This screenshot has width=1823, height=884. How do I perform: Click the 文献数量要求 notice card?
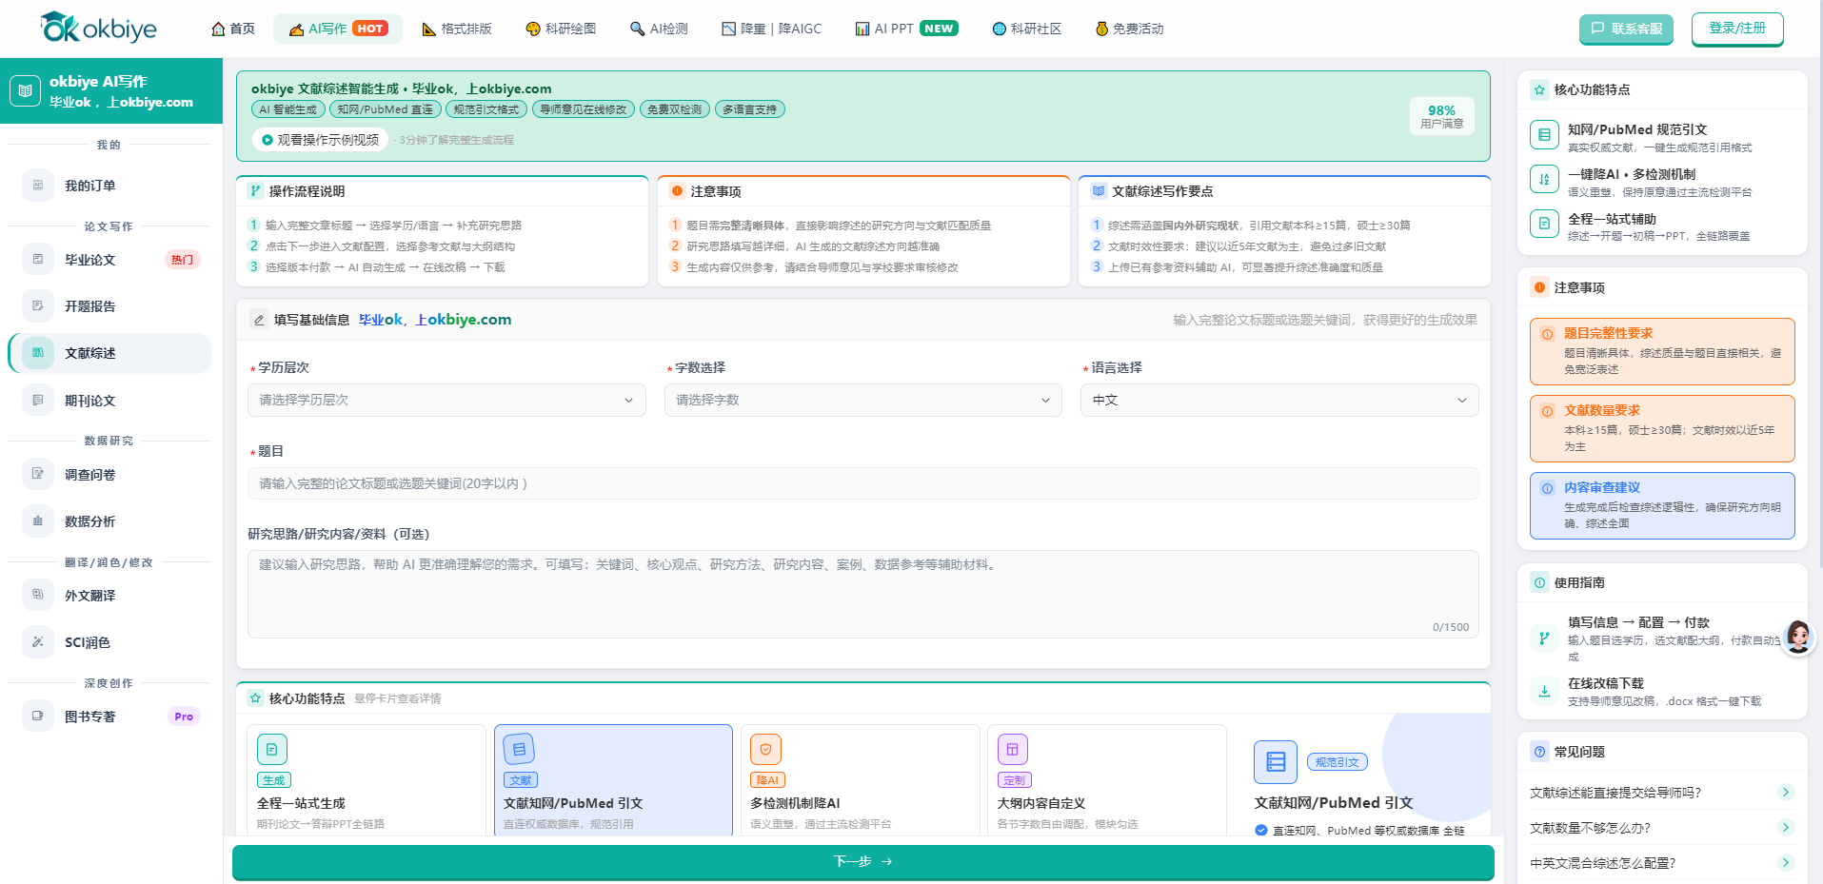point(1662,428)
